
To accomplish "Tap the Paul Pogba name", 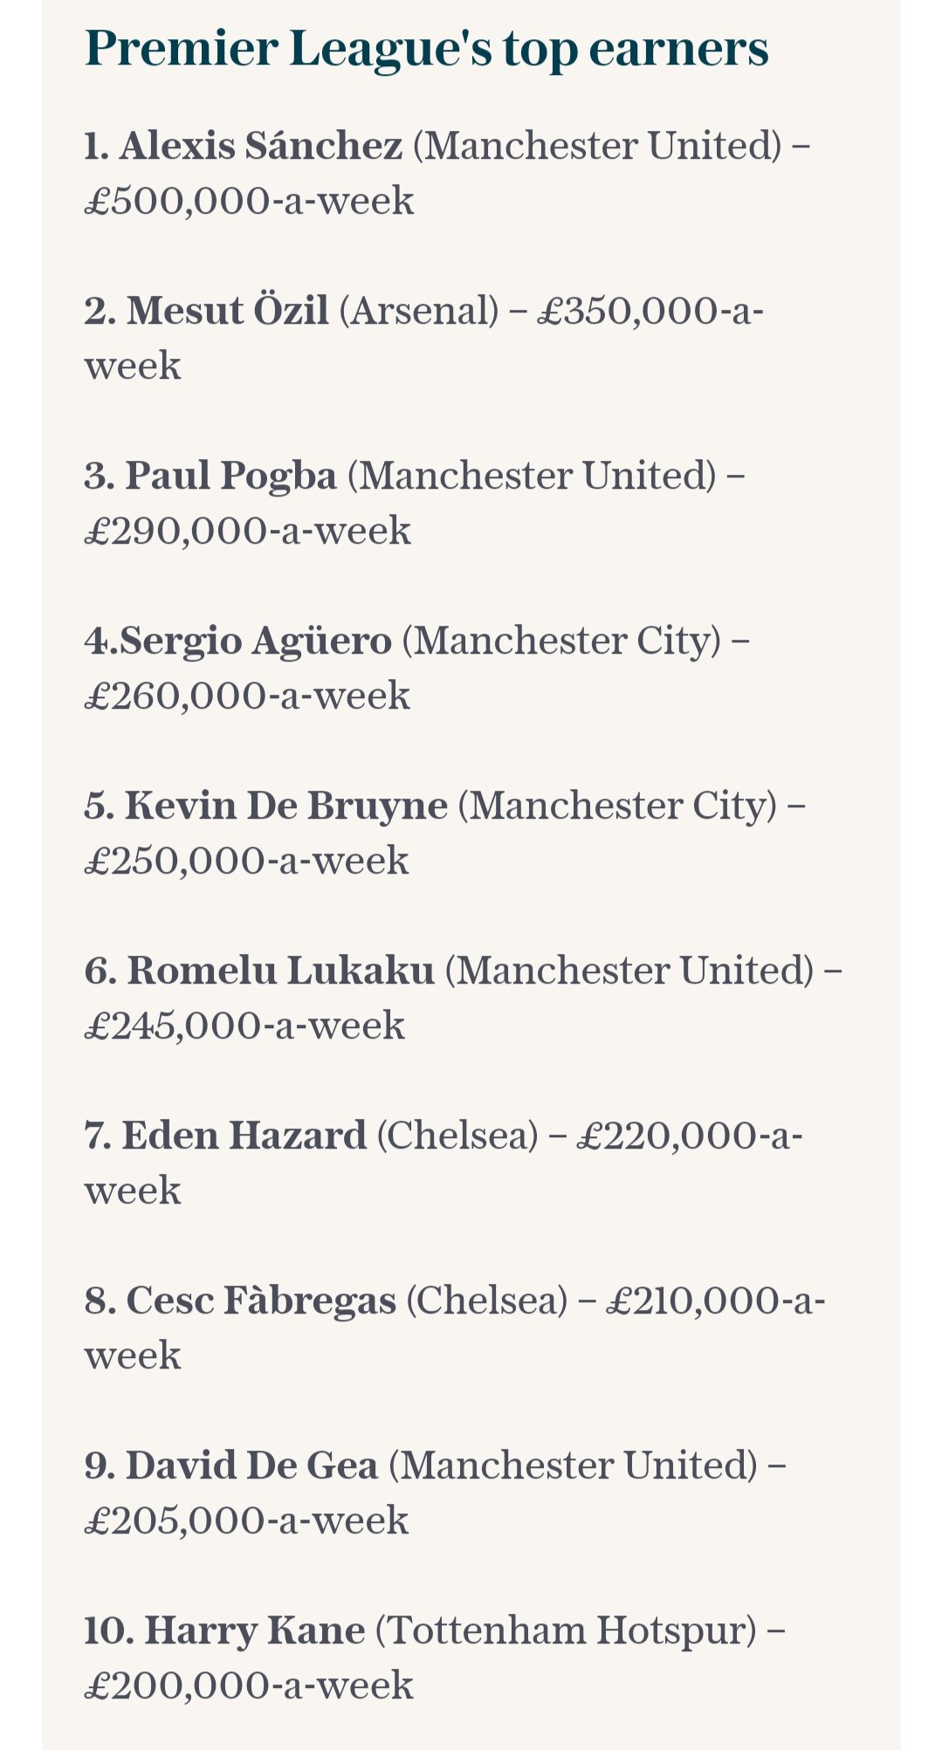I will 231,476.
